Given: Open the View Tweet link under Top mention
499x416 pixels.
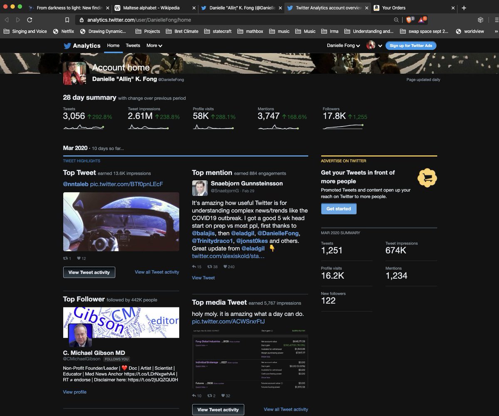Looking at the screenshot, I should 203,277.
